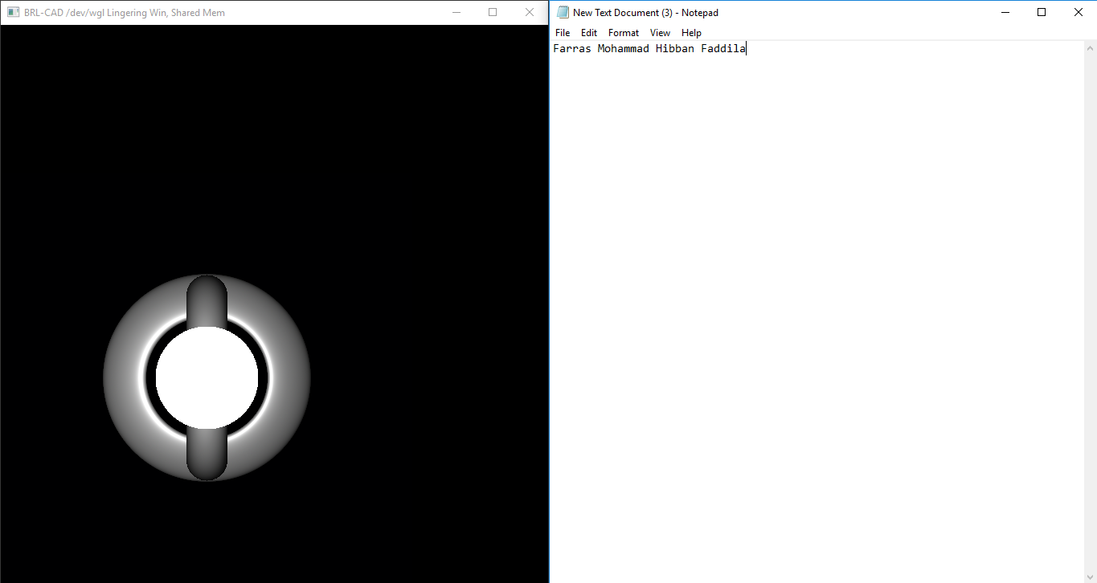Minimize the Notepad window
This screenshot has width=1097, height=583.
1005,12
